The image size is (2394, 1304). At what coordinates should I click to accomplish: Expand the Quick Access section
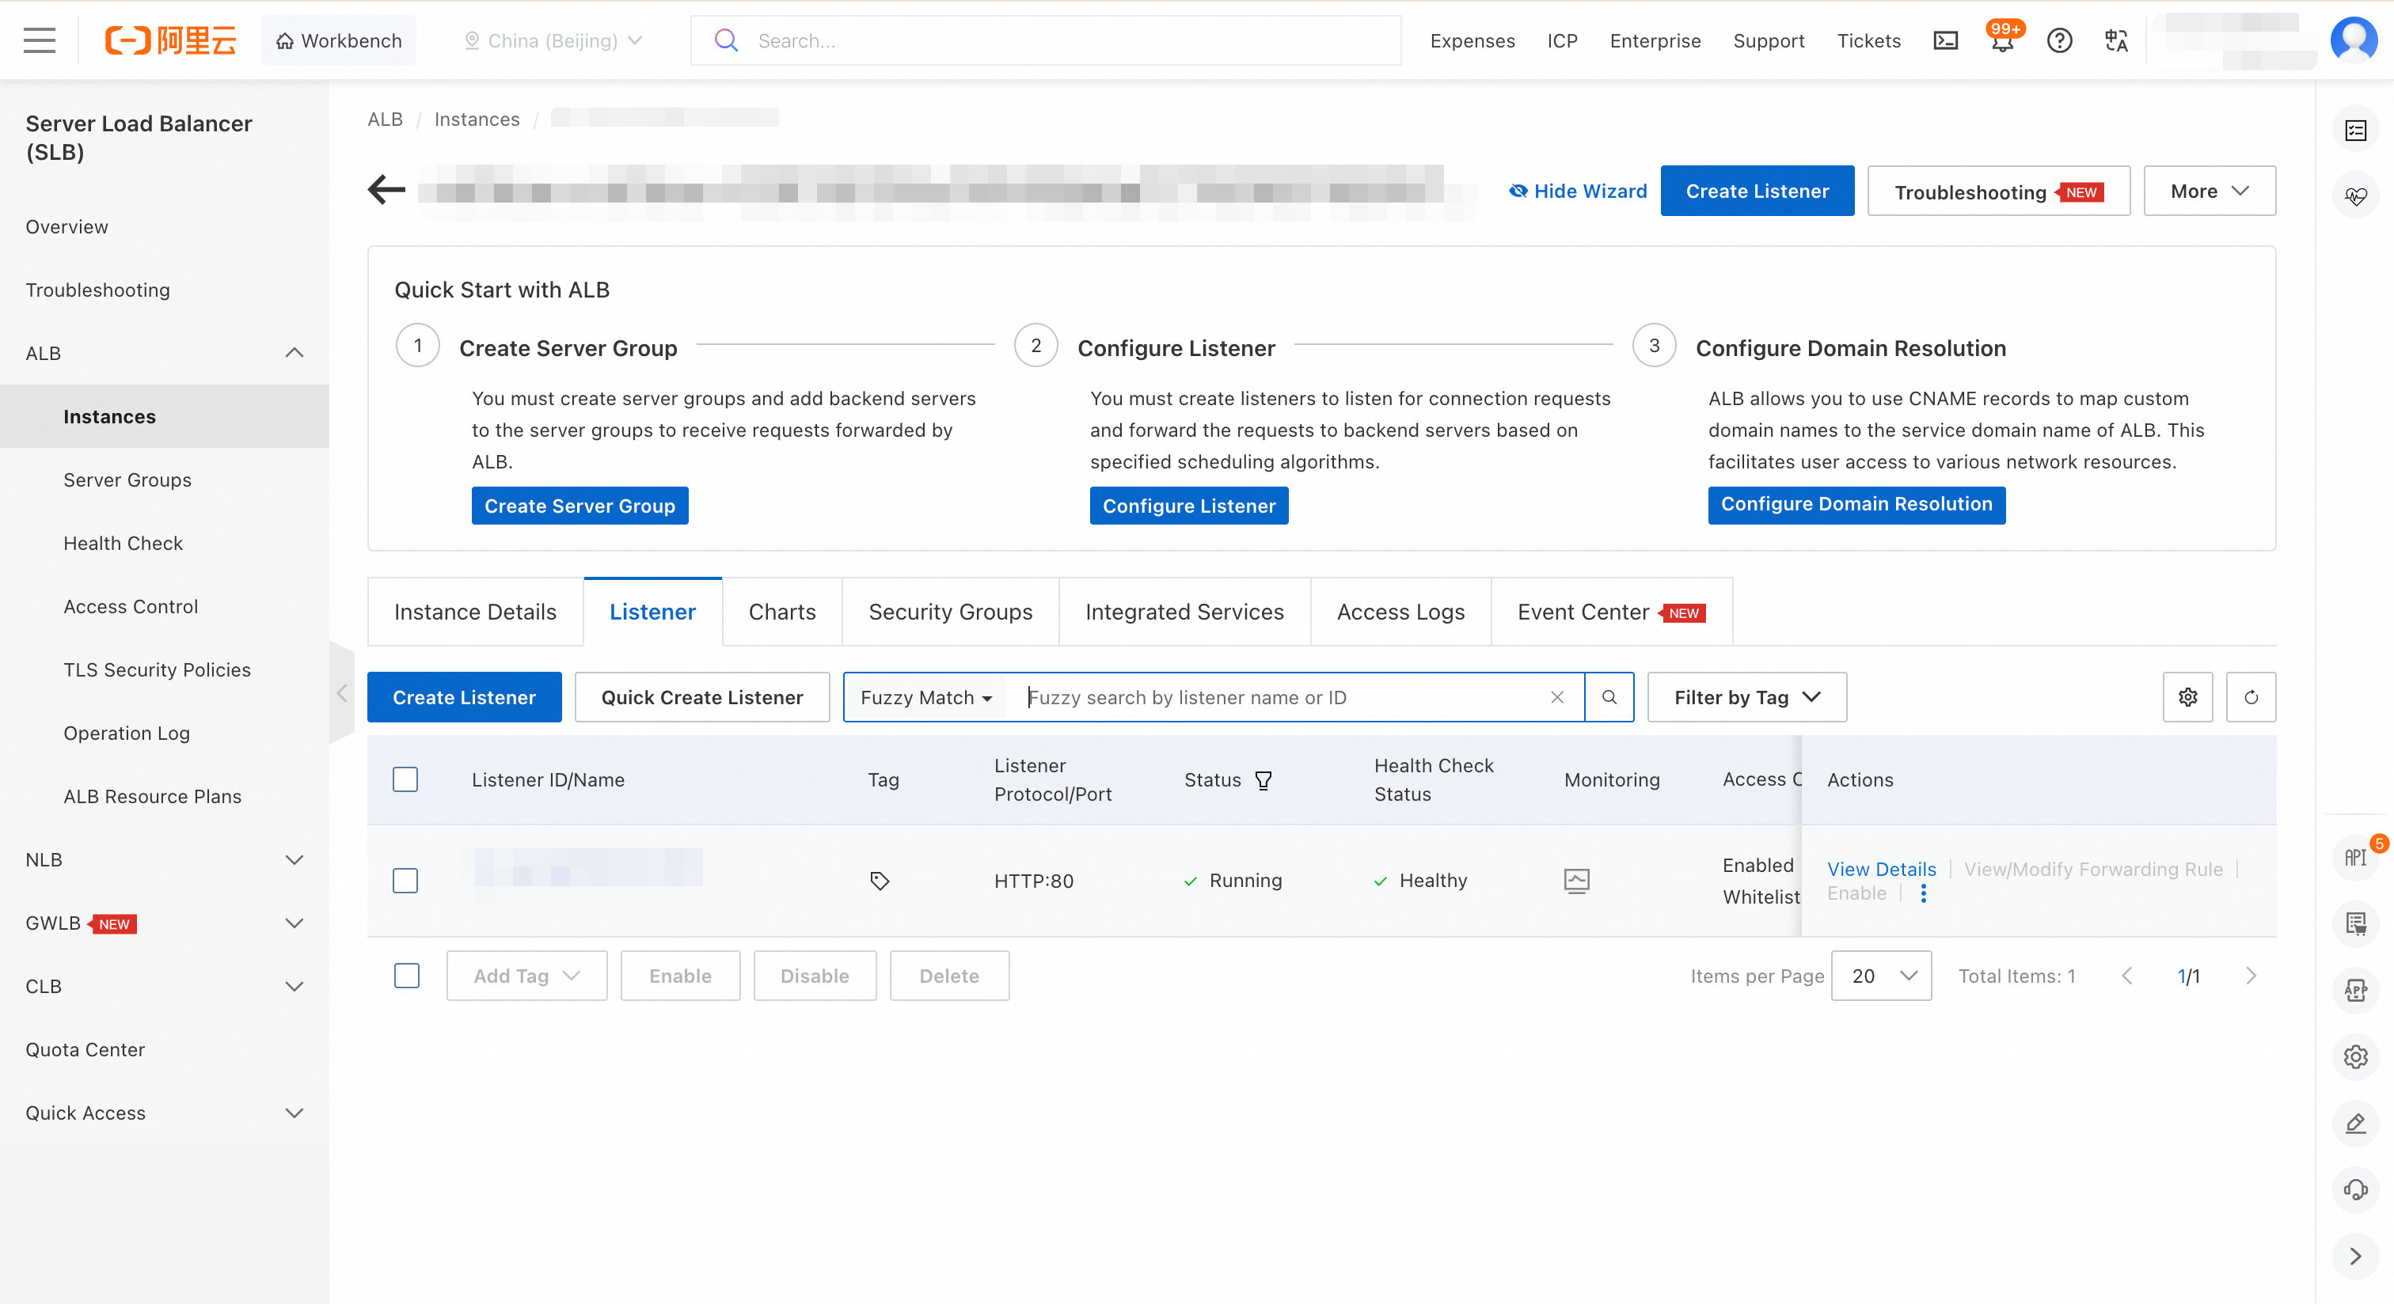294,1113
